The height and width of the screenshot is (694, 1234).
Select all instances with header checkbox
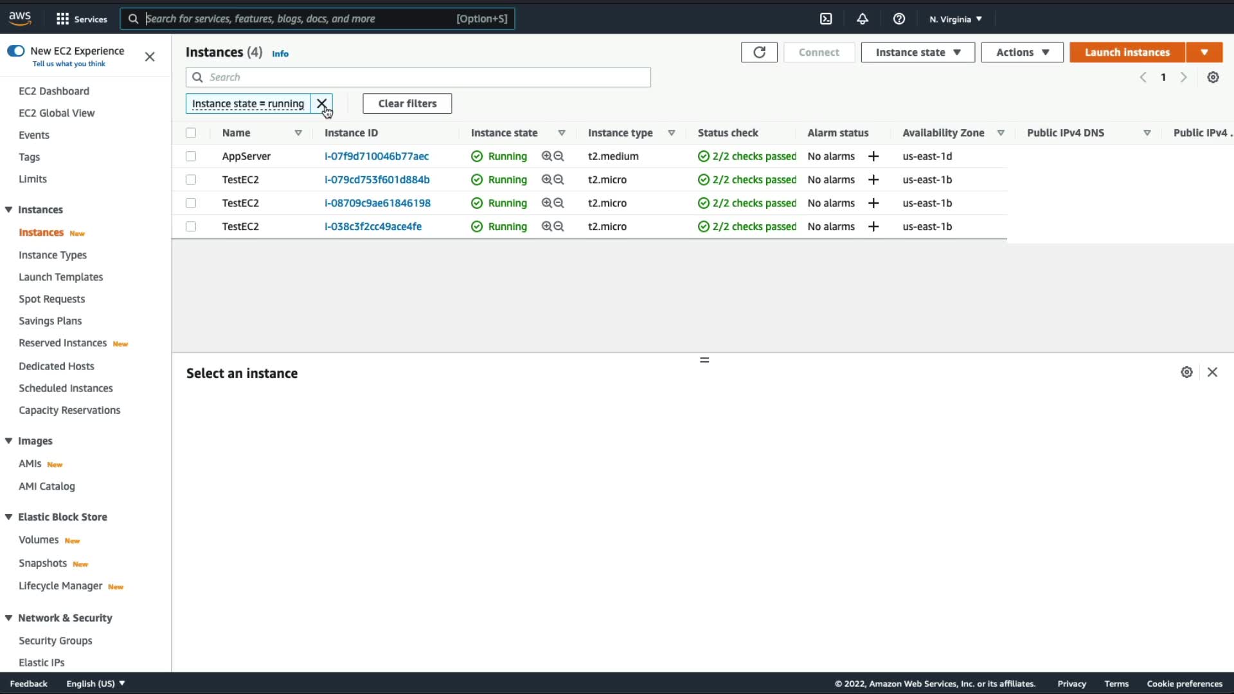pos(191,133)
